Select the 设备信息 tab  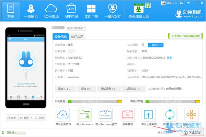point(61,37)
